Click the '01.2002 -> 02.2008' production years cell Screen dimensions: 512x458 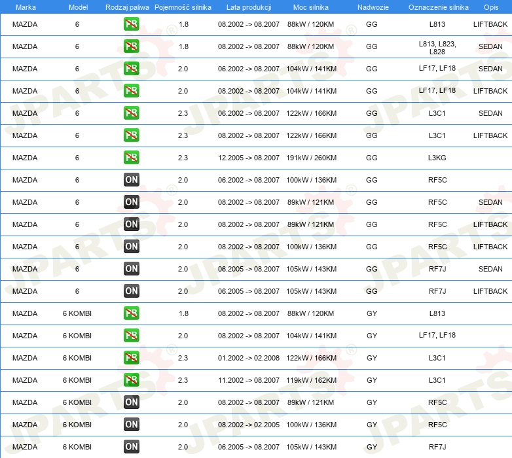click(x=248, y=358)
